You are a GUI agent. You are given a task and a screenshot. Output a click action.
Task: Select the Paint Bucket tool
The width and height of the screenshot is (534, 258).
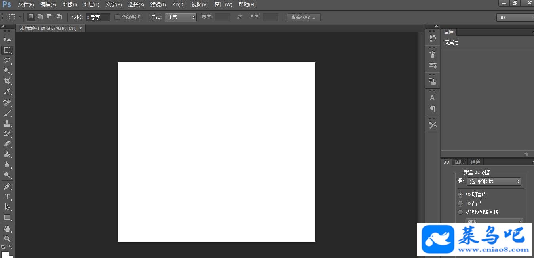coord(7,154)
